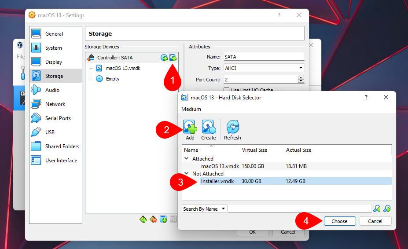Increase the Port Count value
This screenshot has height=249, width=408.
(x=301, y=78)
